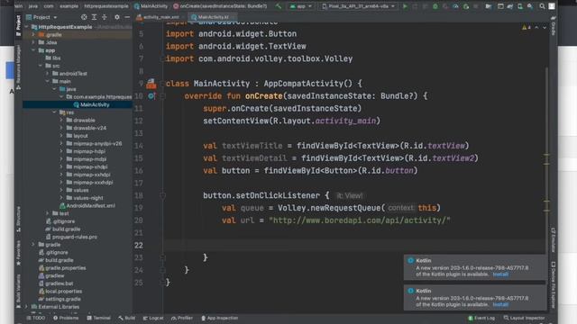Click the Make Project hammer icon
The image size is (577, 324).
(279, 6)
